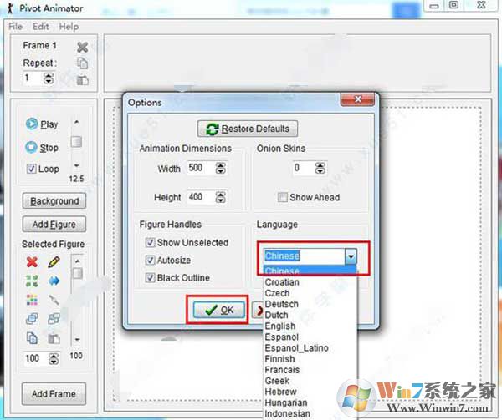Viewport: 502px width, 420px height.
Task: Stop the animation playback
Action: click(42, 147)
